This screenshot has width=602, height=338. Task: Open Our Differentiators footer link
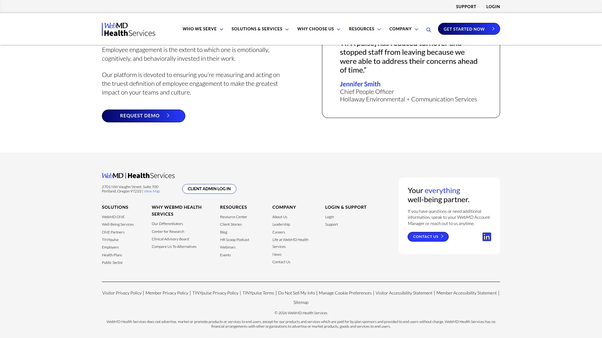(x=167, y=224)
